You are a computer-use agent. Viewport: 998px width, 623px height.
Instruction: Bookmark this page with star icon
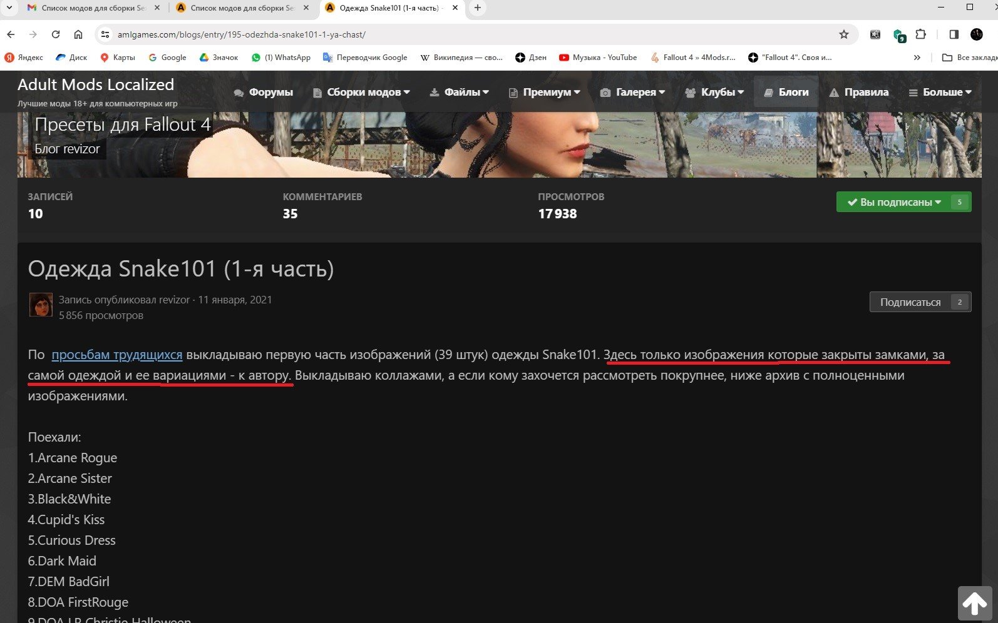843,34
